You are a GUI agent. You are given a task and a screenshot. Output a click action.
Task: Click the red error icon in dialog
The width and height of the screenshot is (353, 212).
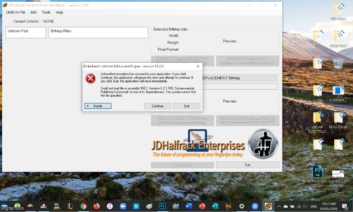point(91,78)
